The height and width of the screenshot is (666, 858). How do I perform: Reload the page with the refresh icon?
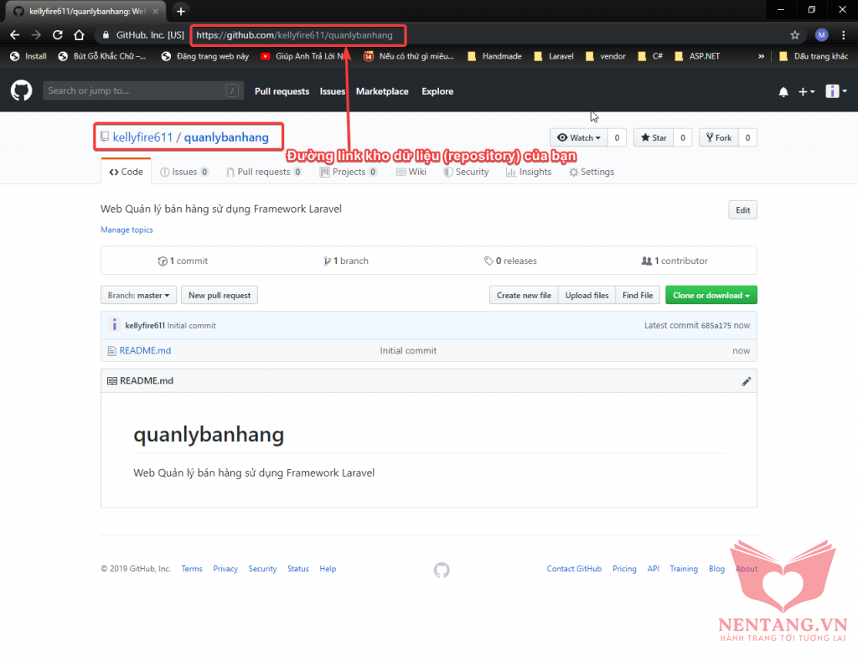pyautogui.click(x=58, y=35)
